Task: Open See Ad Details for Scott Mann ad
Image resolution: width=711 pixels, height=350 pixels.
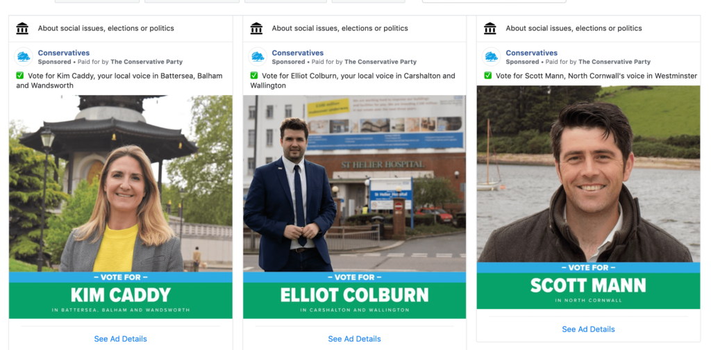Action: pyautogui.click(x=589, y=329)
